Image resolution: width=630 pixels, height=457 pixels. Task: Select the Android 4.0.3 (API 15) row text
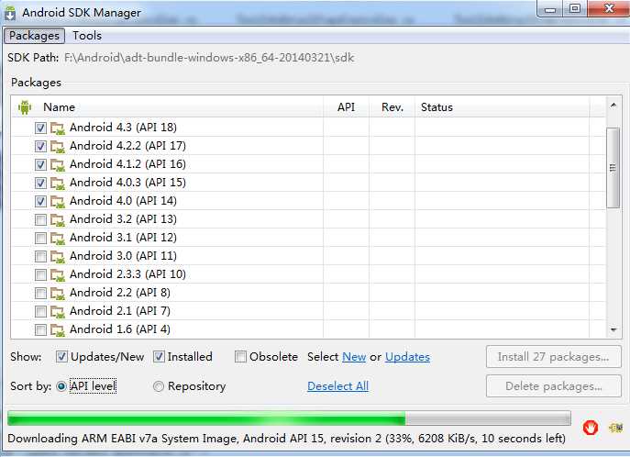(127, 183)
